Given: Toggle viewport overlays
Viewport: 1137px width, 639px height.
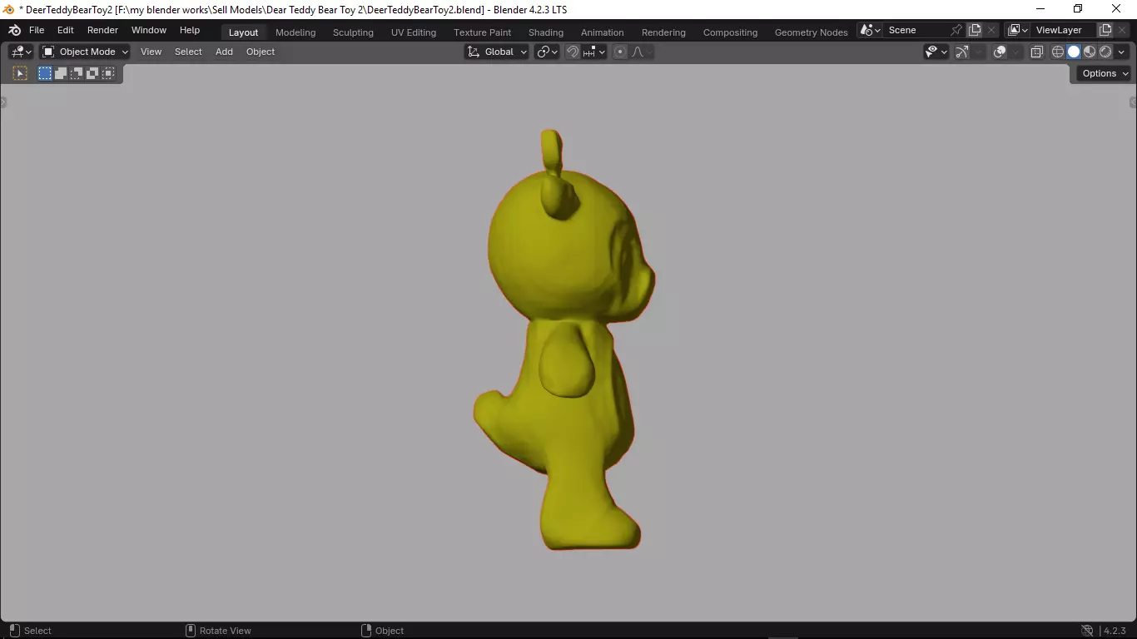Looking at the screenshot, I should (x=1000, y=52).
